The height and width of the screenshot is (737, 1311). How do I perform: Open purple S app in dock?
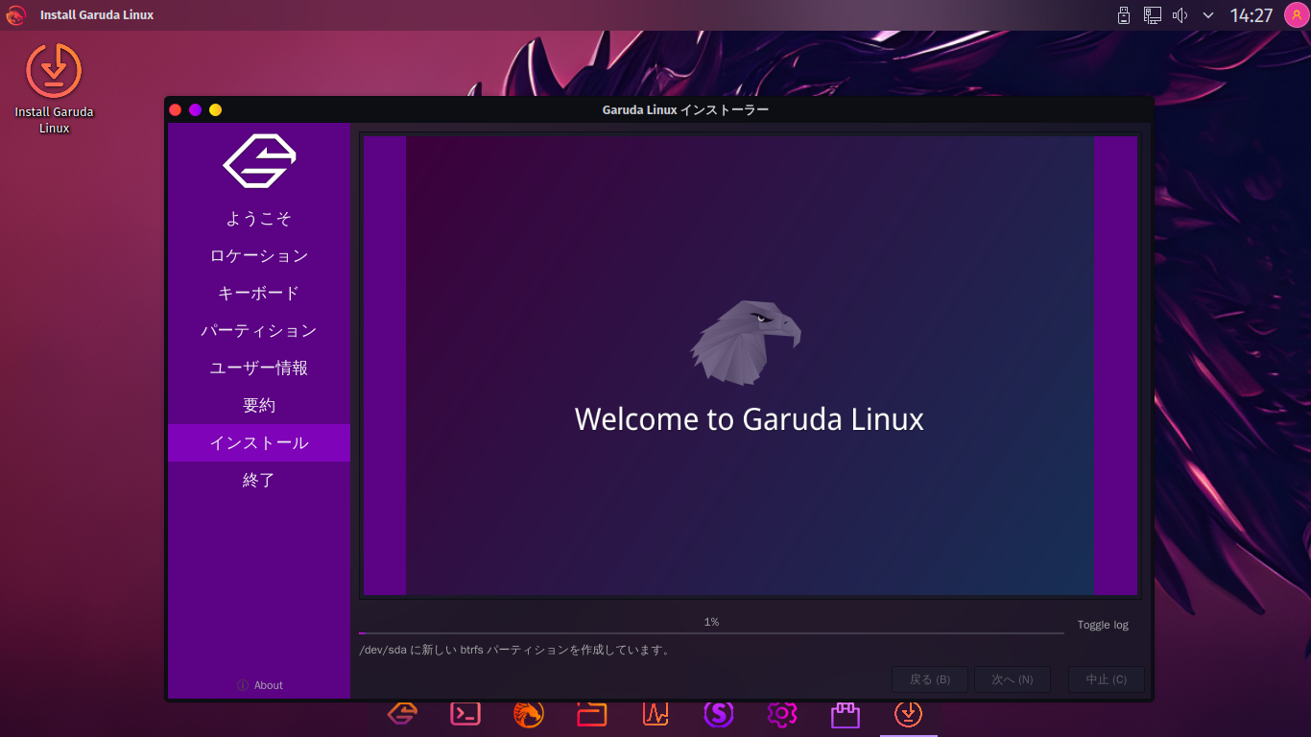pos(719,713)
